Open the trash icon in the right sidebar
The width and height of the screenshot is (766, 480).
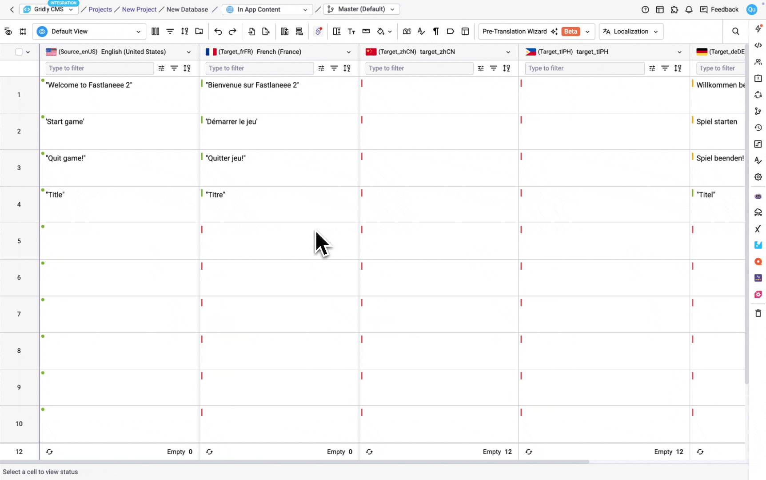pyautogui.click(x=758, y=313)
